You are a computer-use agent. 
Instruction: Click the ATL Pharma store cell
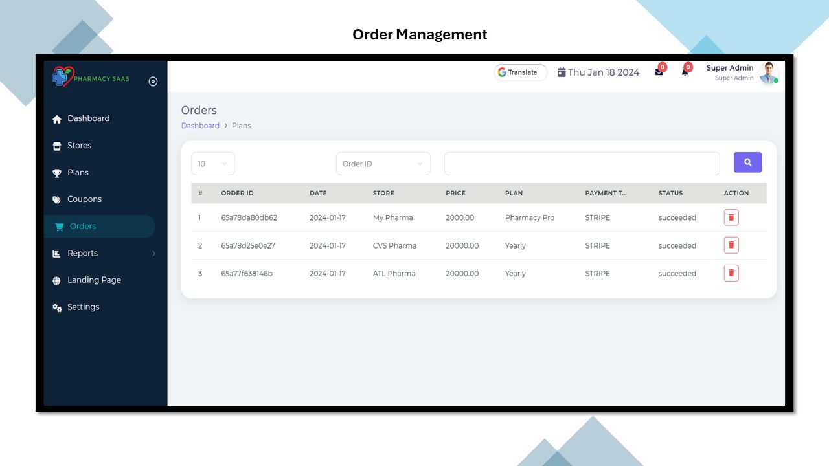pos(394,274)
